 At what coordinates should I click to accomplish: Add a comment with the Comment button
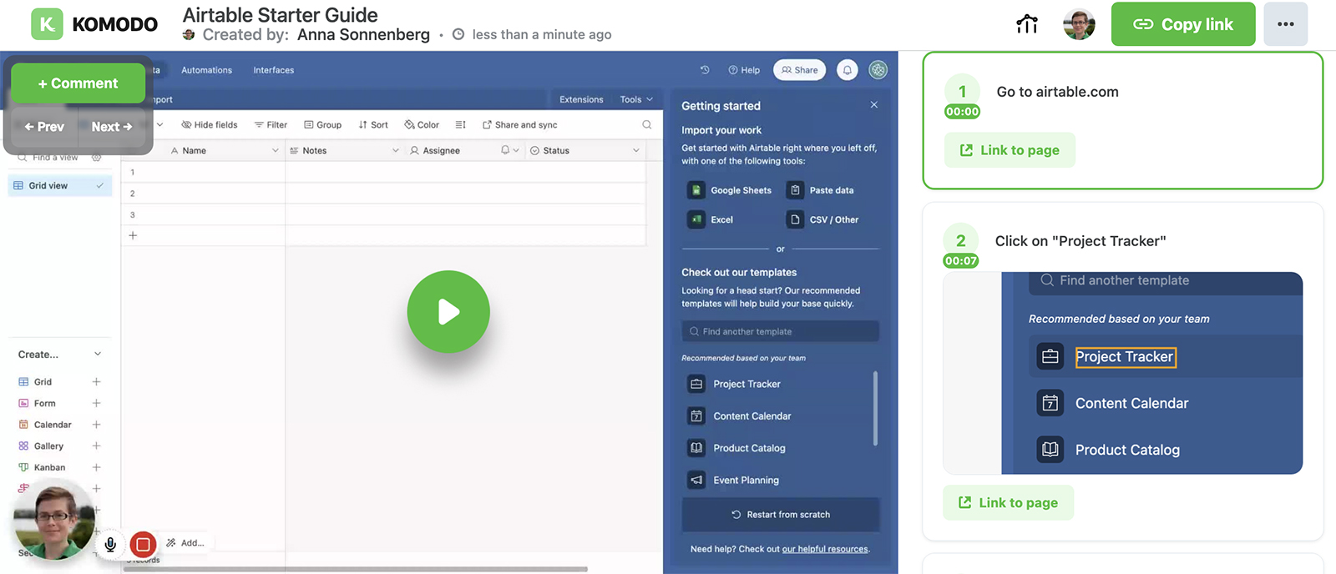click(x=78, y=83)
